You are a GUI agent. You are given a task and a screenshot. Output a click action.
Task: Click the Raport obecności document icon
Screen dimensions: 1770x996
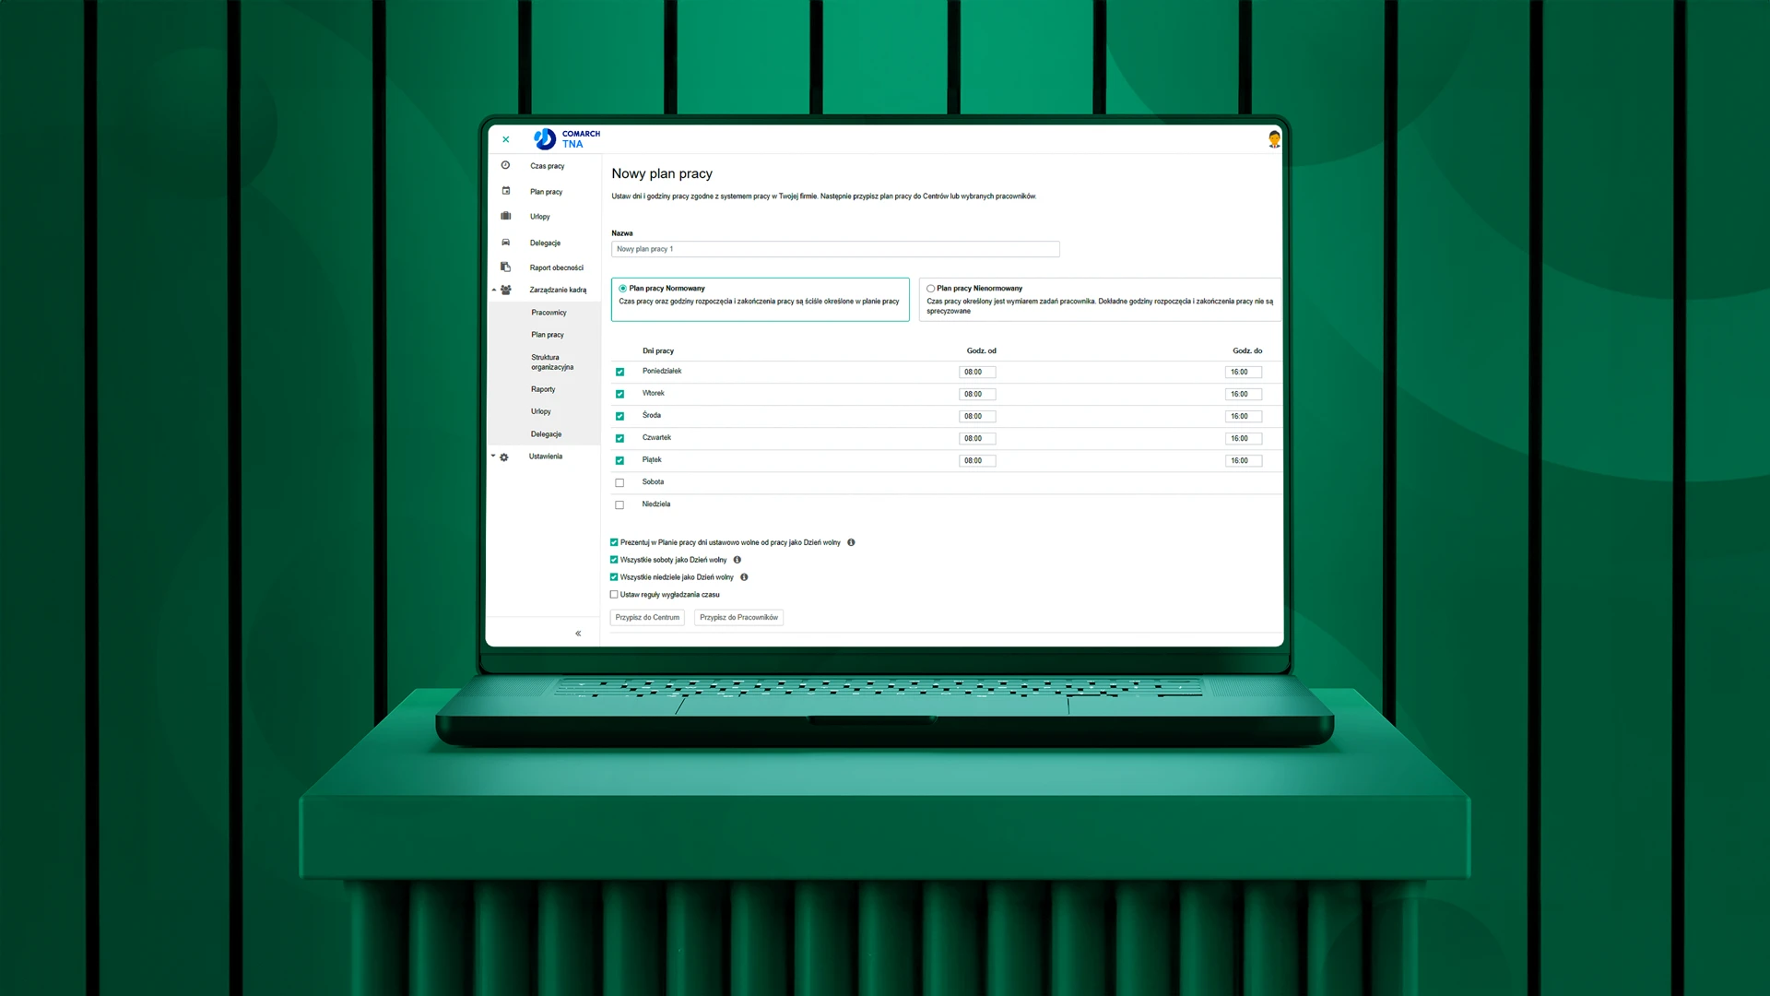click(505, 267)
